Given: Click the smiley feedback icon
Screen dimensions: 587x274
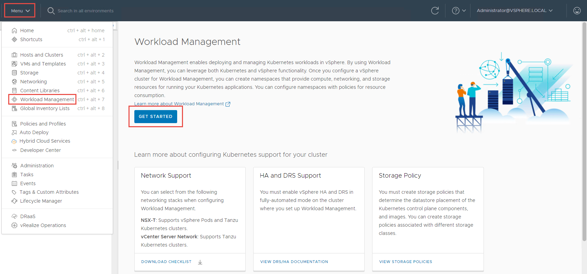Looking at the screenshot, I should (577, 11).
